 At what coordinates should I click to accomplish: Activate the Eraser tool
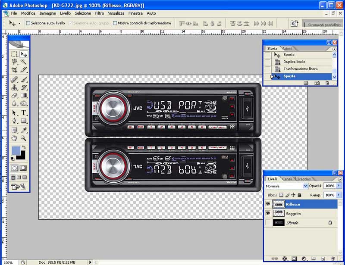click(14, 95)
